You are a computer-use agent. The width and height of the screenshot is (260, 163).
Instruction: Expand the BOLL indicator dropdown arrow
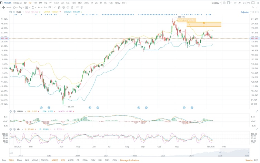[23, 12]
